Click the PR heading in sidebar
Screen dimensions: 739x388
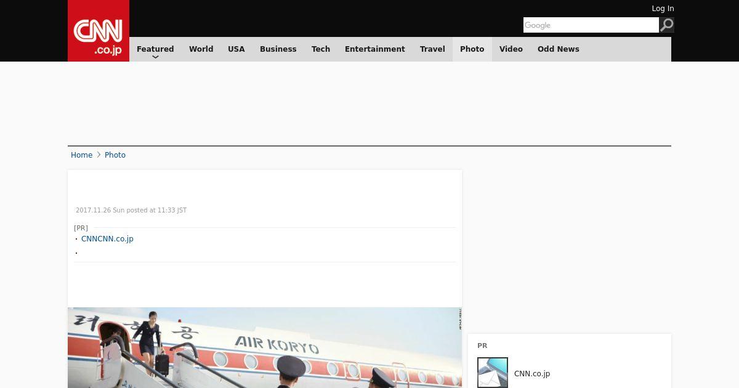point(482,346)
